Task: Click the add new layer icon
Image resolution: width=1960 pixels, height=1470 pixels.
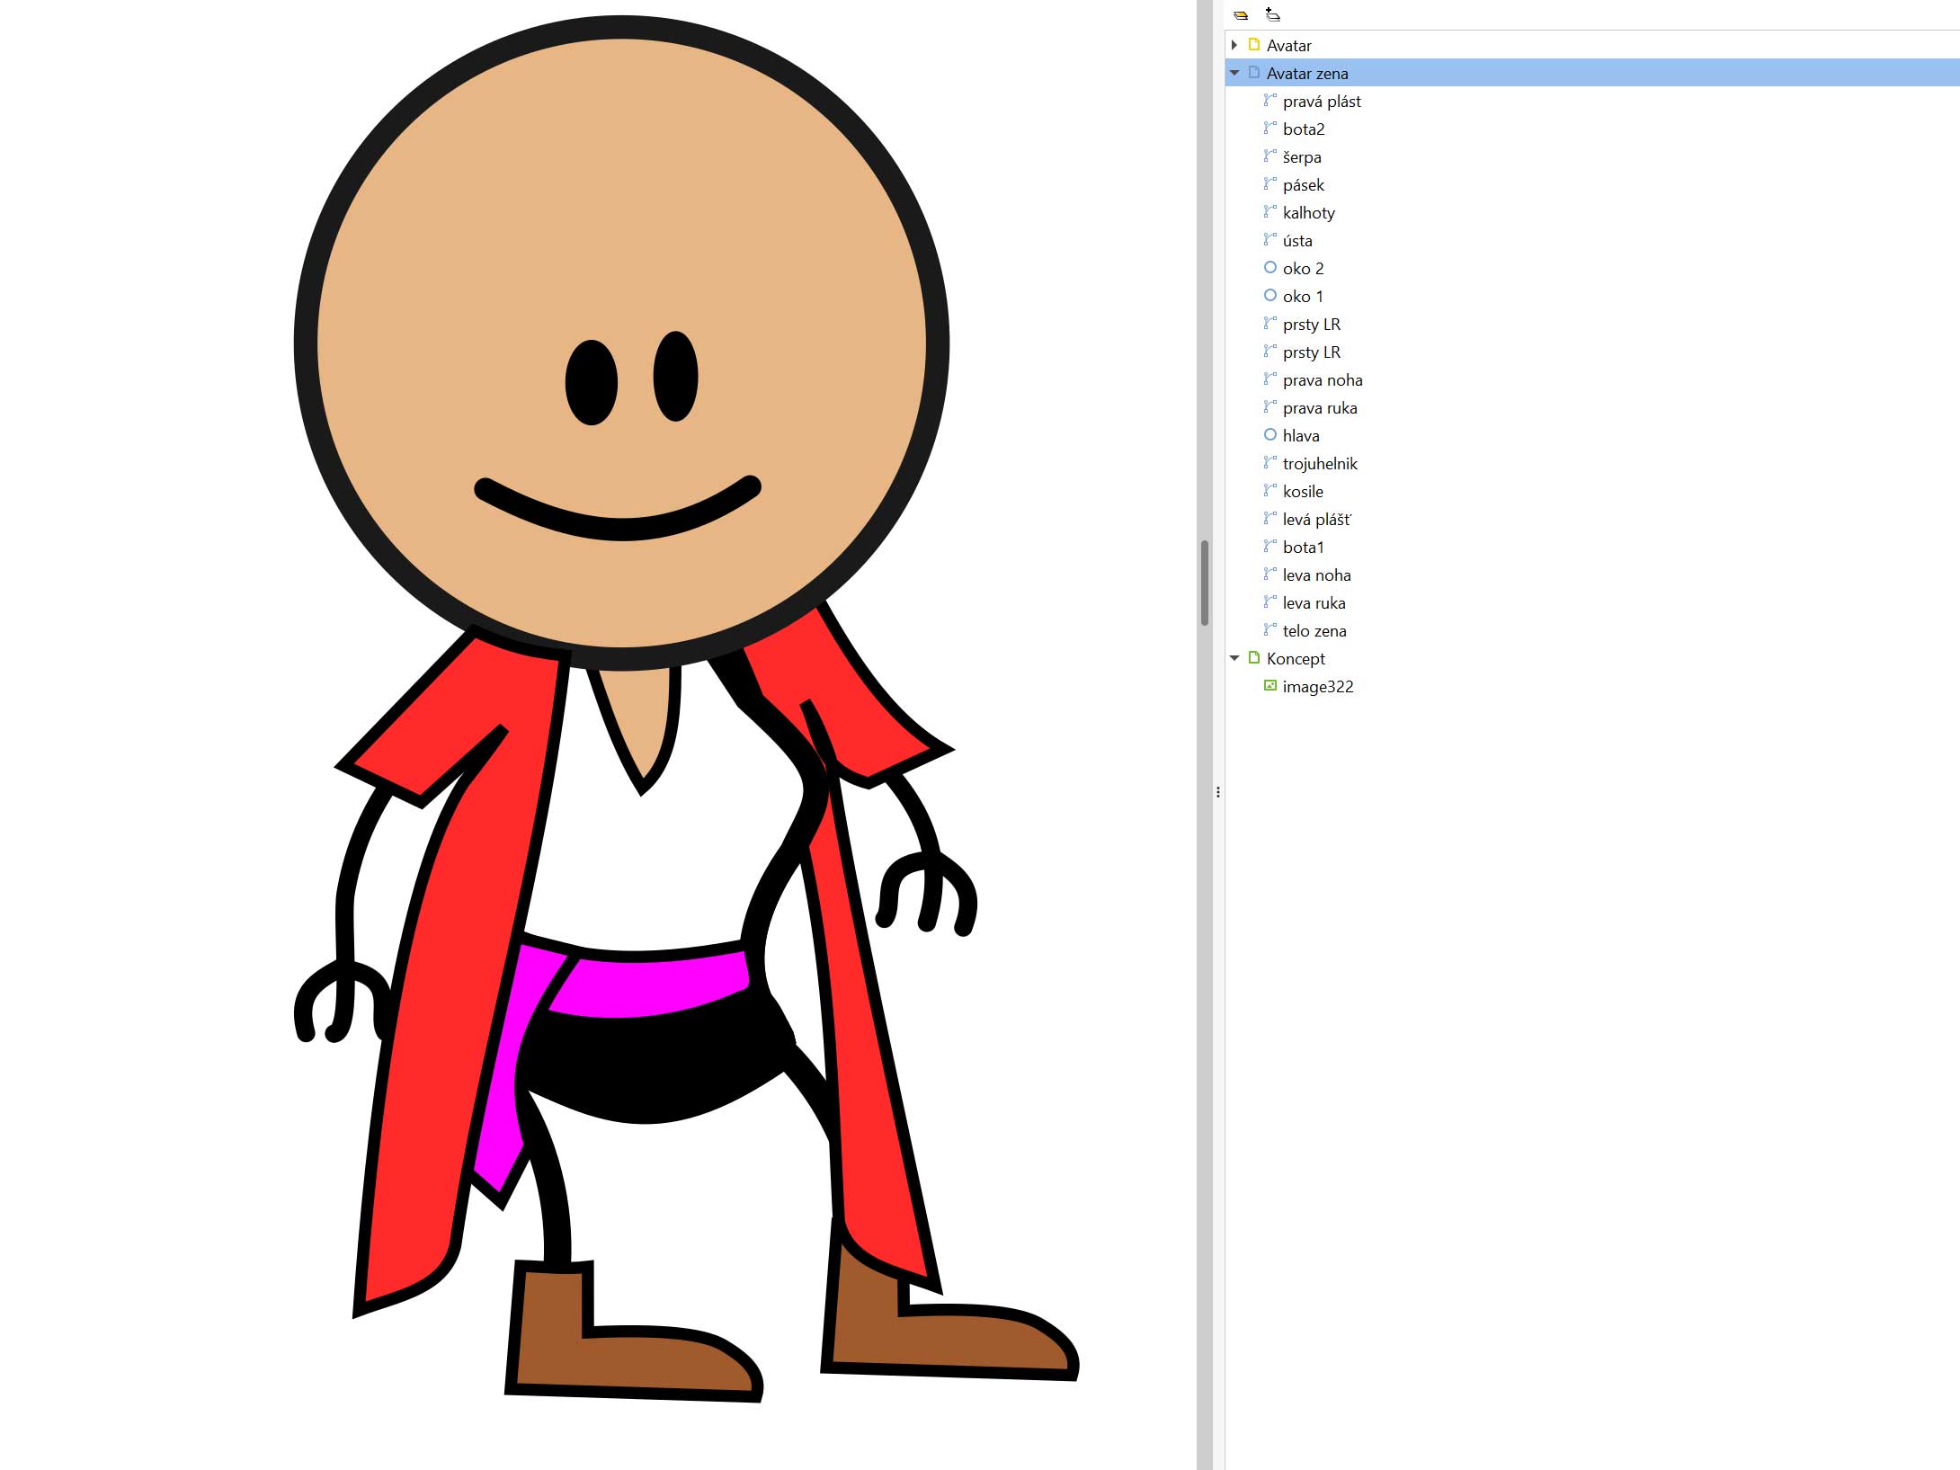Action: pyautogui.click(x=1272, y=14)
